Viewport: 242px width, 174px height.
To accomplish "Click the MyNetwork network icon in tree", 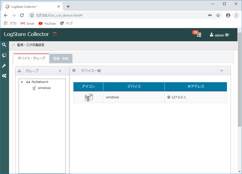I will [28, 82].
